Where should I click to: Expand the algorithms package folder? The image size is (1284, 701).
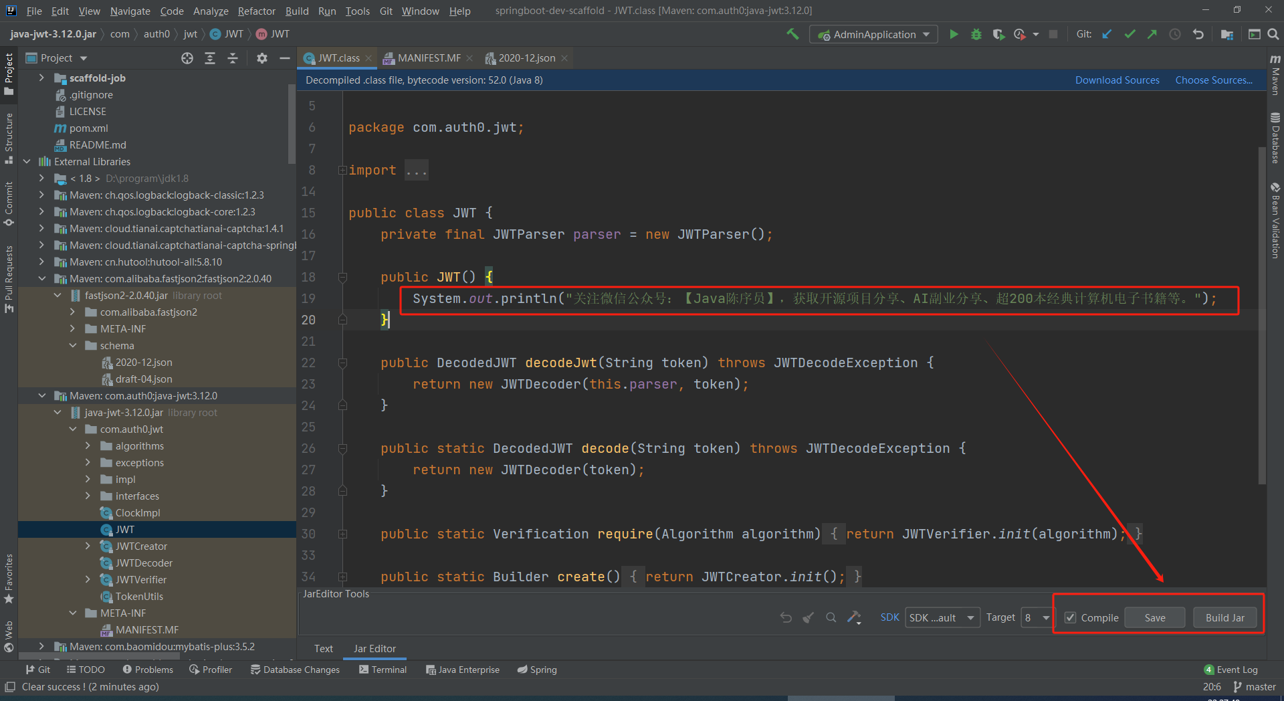click(88, 446)
